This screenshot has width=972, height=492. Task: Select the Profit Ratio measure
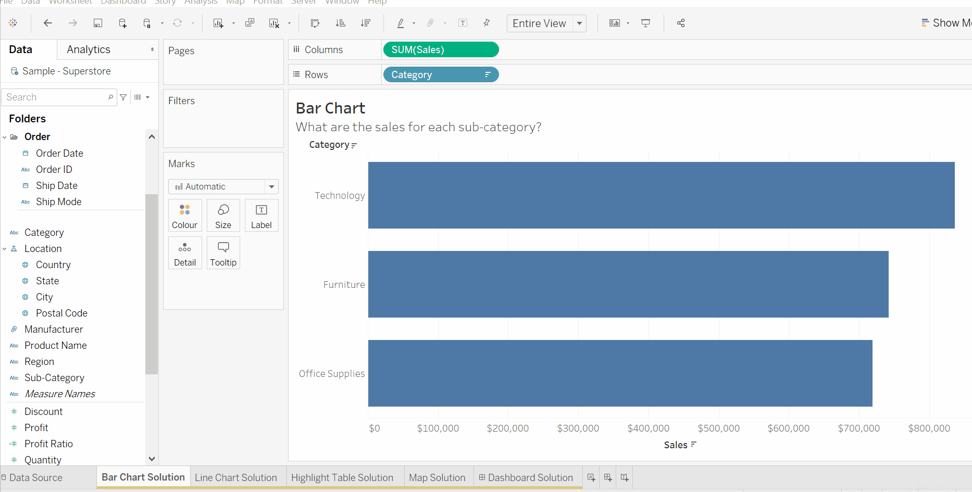(48, 444)
